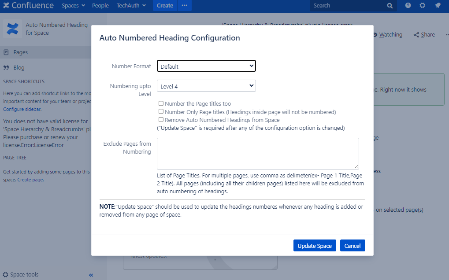449x280 pixels.
Task: Open Blog in the sidebar
Action: [x=19, y=68]
